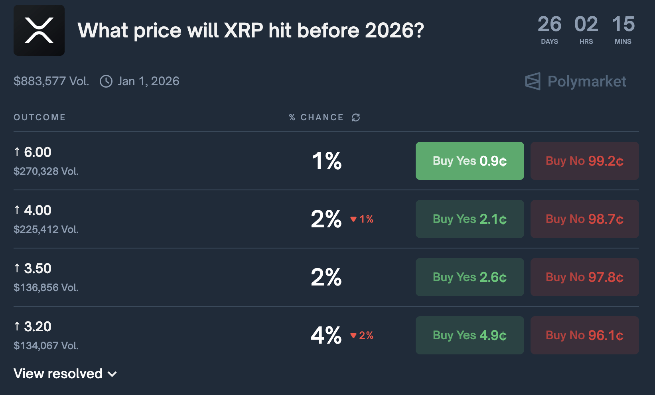
Task: Click the countdown timer showing 26 days
Action: click(550, 25)
